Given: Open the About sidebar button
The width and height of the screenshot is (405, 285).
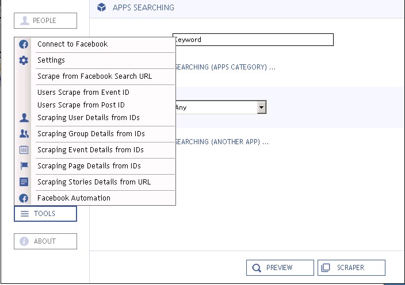Looking at the screenshot, I should [x=45, y=241].
